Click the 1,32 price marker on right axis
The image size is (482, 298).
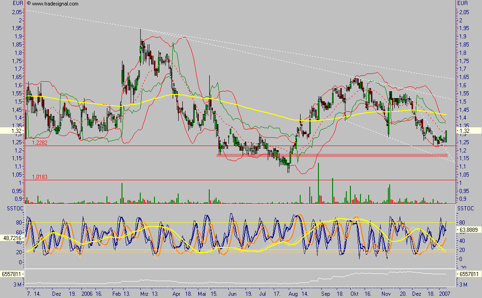point(467,131)
